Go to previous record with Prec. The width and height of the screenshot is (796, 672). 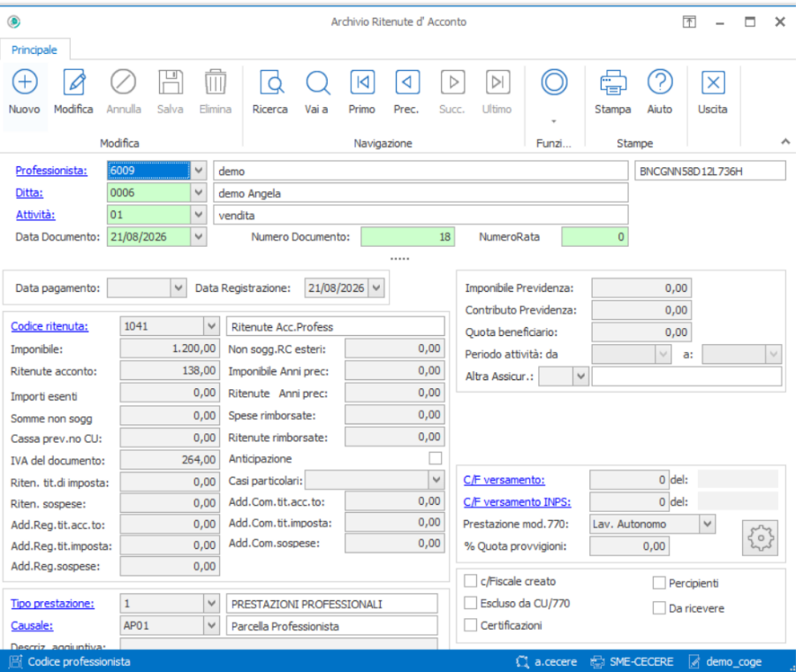click(407, 81)
